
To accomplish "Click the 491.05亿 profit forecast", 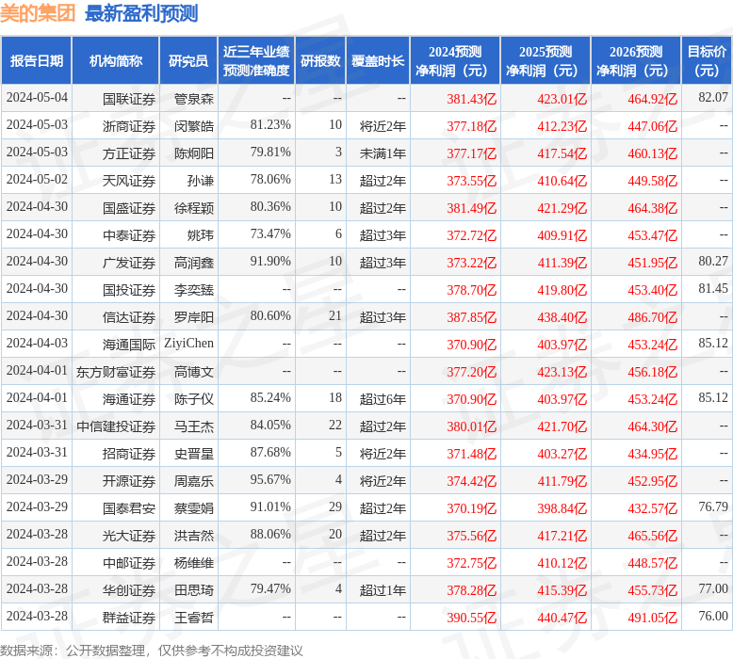I will tap(653, 618).
